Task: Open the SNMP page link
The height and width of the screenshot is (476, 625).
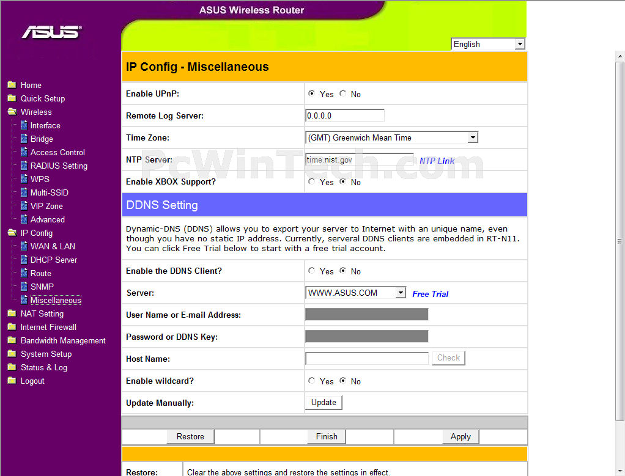Action: point(42,287)
